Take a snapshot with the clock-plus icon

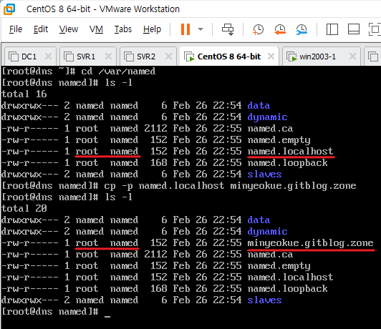pos(258,29)
